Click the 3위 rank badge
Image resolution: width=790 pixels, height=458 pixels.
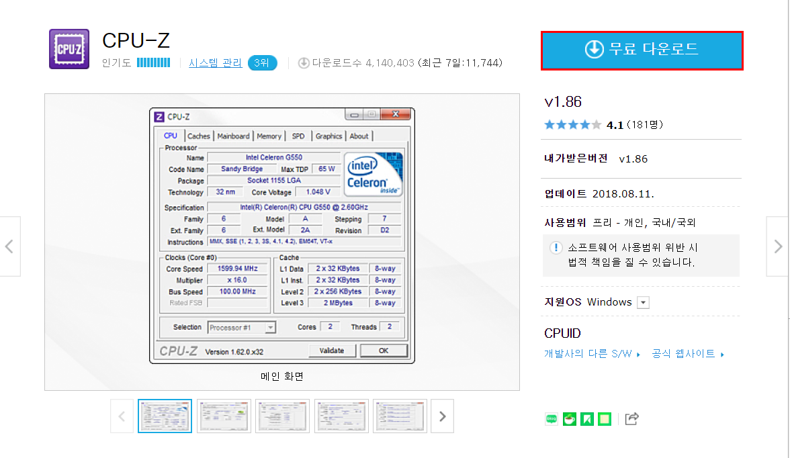tap(262, 63)
